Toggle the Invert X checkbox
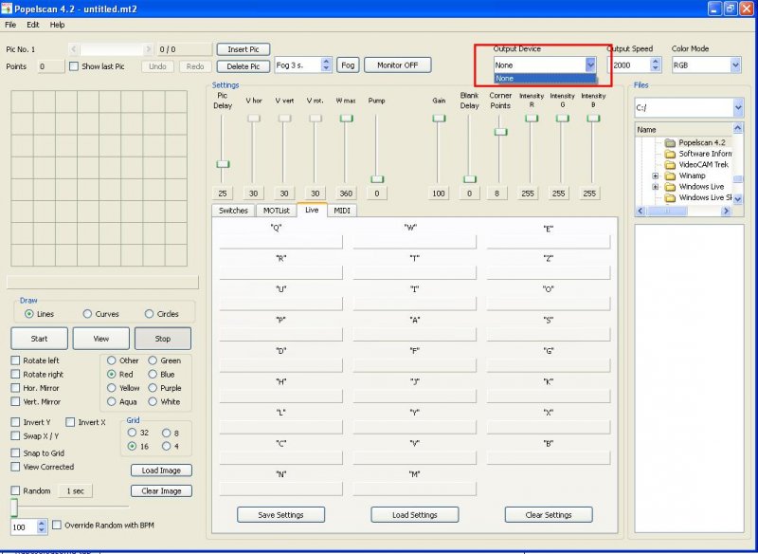 [x=70, y=422]
